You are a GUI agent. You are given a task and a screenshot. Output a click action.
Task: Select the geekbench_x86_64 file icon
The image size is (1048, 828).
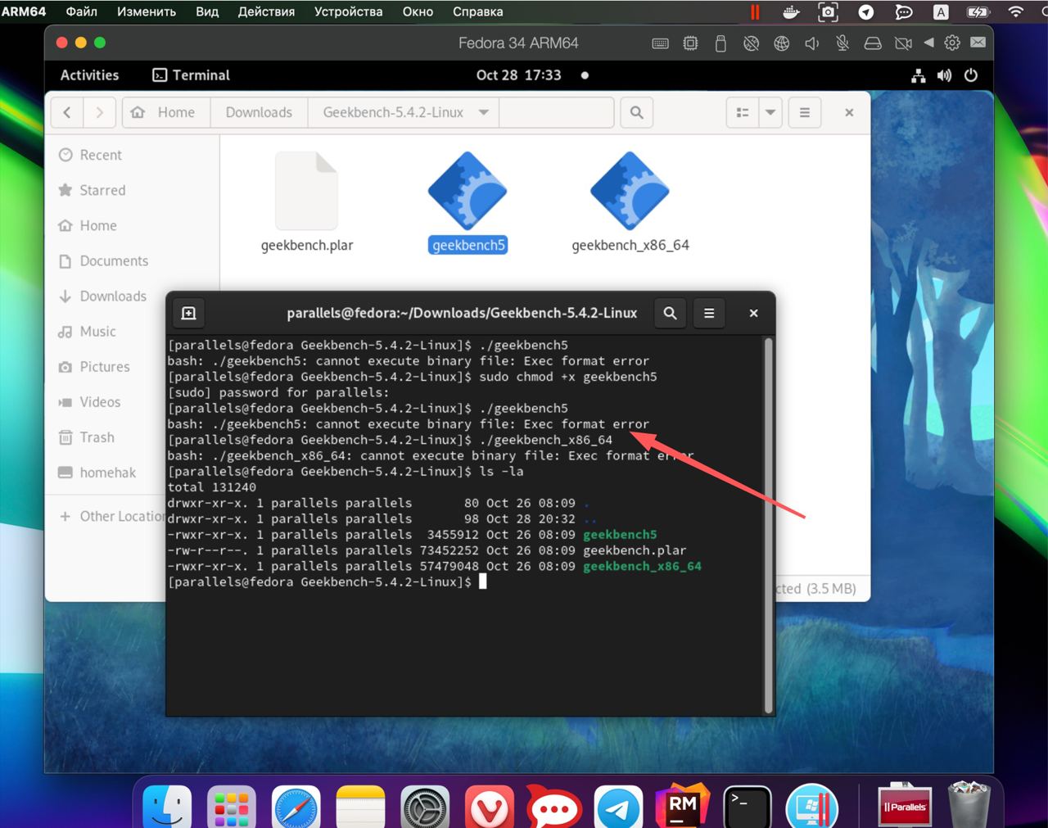click(630, 191)
